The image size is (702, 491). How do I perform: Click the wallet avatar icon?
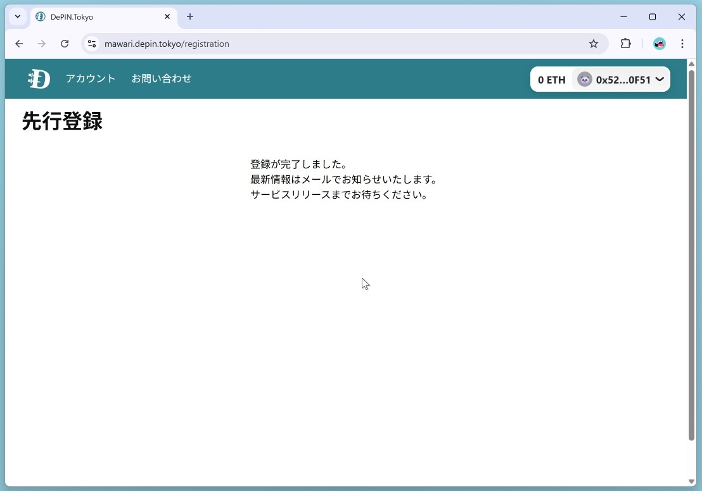[x=584, y=80]
